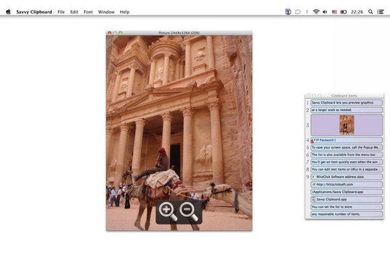This screenshot has width=390, height=261.
Task: Open the Window menu
Action: pyautogui.click(x=106, y=11)
